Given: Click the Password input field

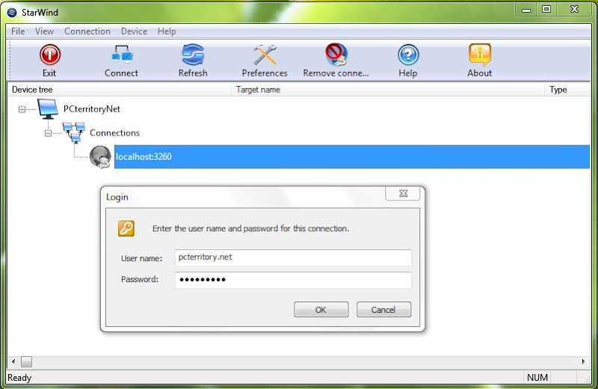Looking at the screenshot, I should point(293,280).
